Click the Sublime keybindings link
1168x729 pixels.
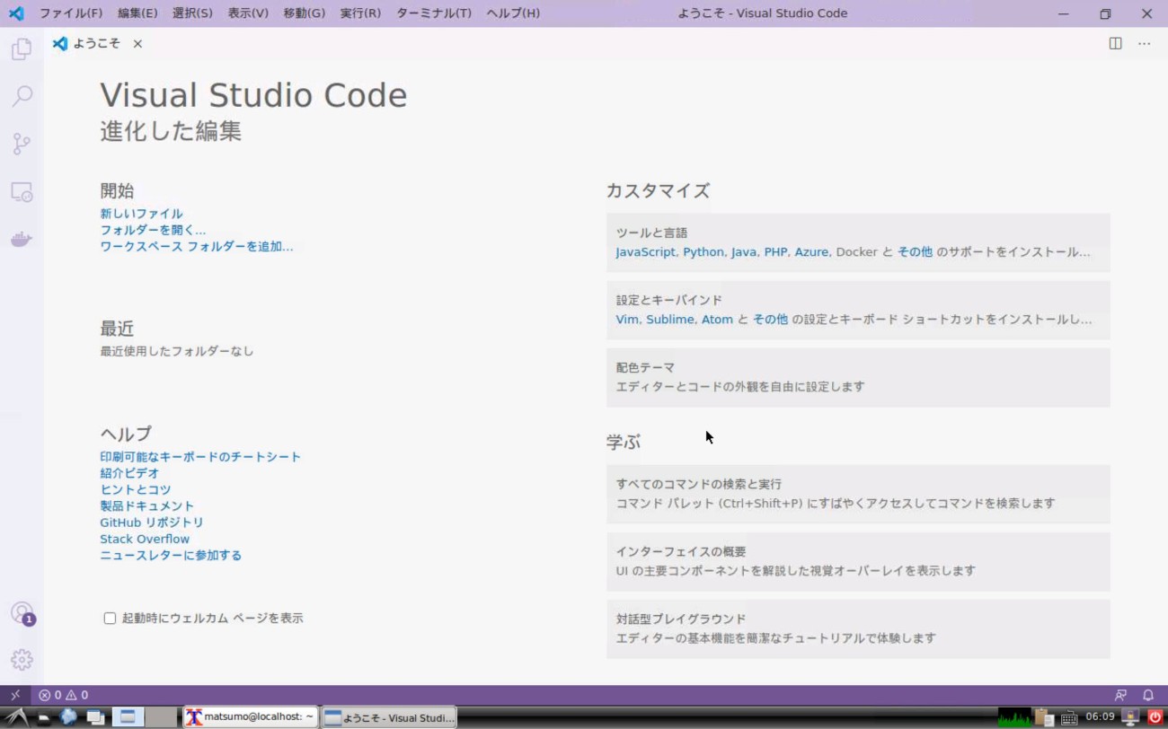670,320
